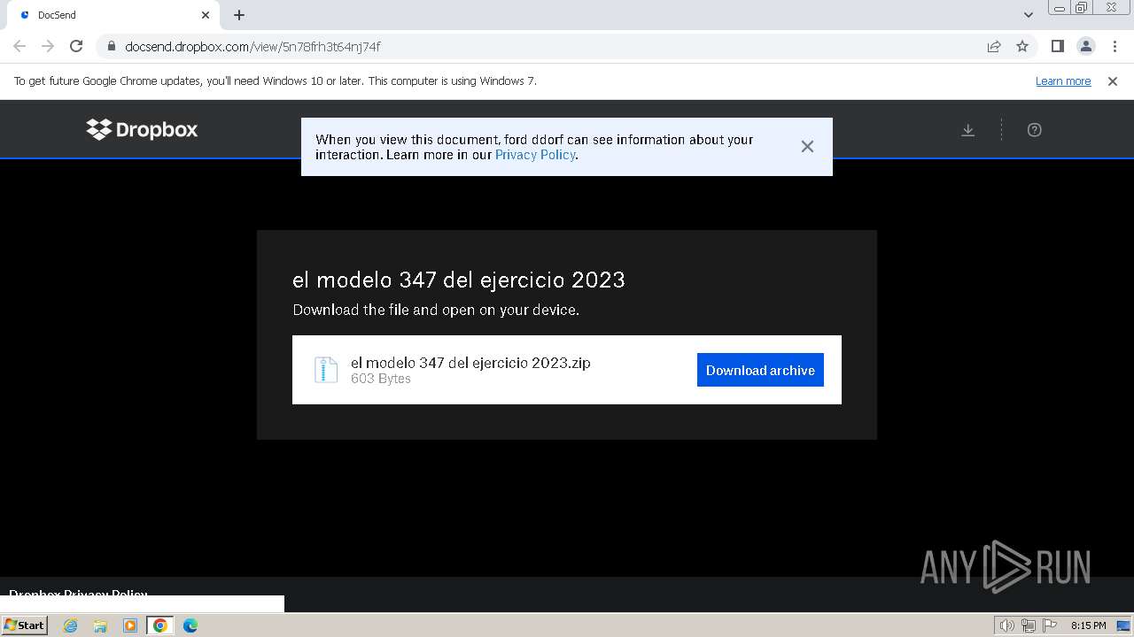Launch Internet Explorer from taskbar
The image size is (1134, 637).
(x=71, y=625)
